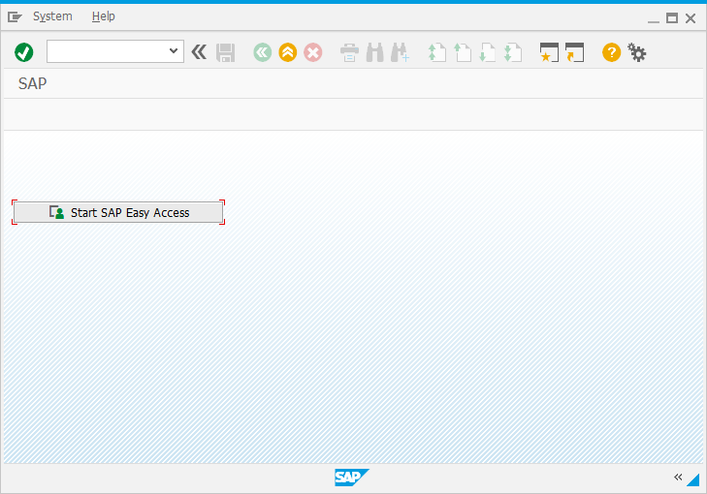This screenshot has width=707, height=494.
Task: Go to Last Page icon
Action: click(513, 52)
